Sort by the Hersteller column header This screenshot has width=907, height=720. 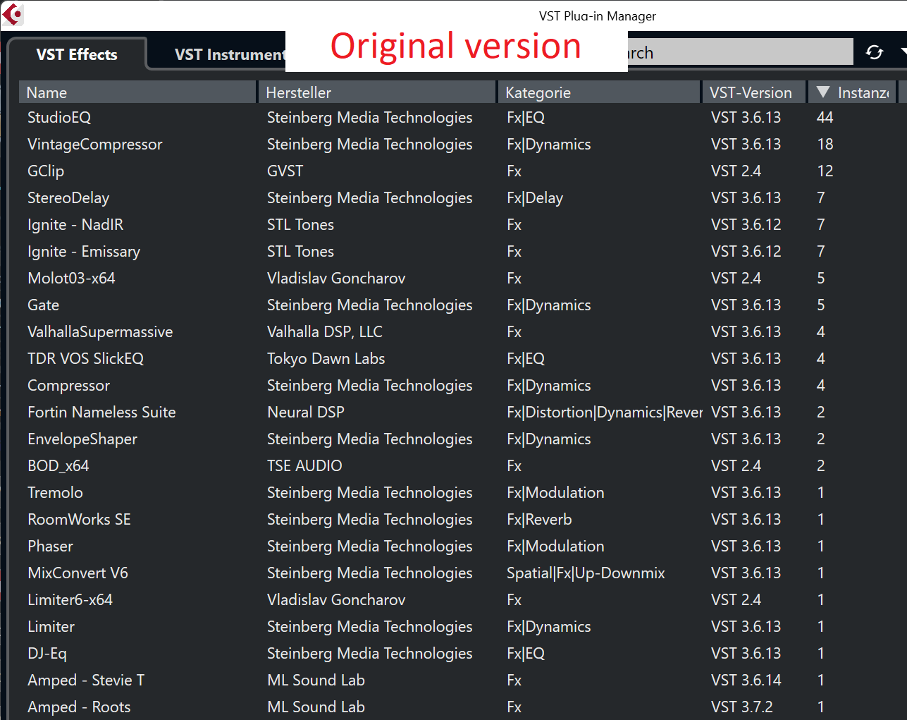(x=377, y=92)
